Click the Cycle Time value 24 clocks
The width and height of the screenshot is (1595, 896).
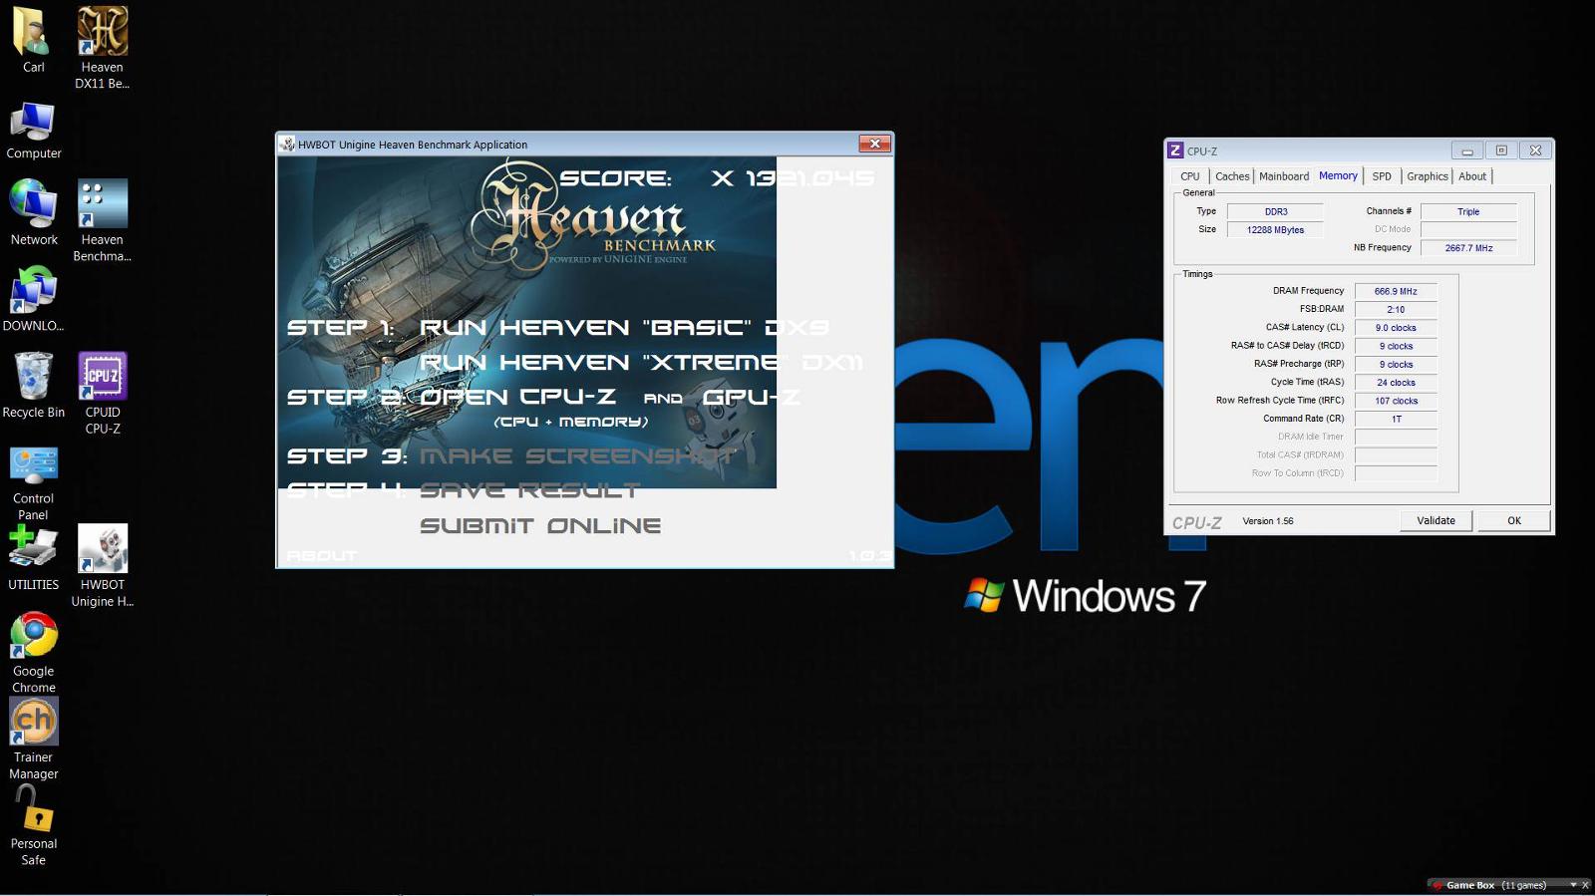point(1396,383)
